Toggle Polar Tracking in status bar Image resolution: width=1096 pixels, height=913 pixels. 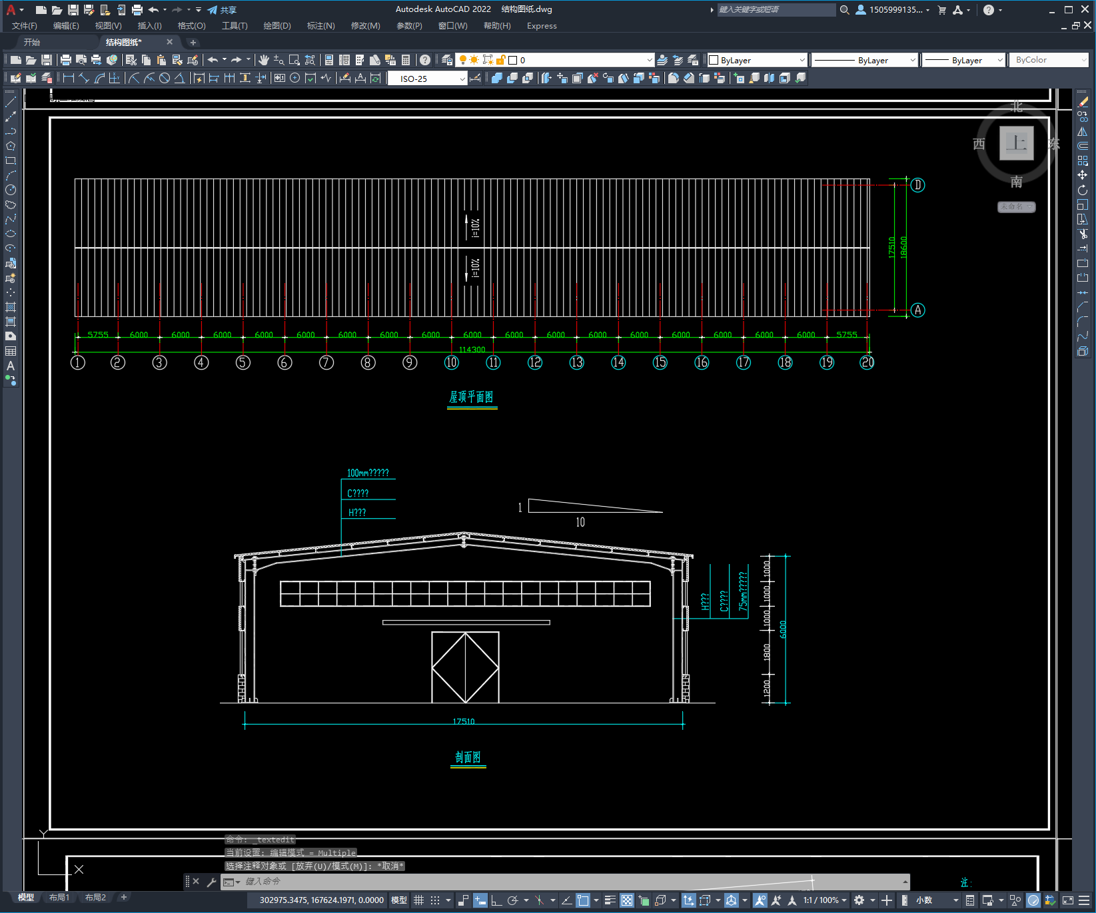512,900
